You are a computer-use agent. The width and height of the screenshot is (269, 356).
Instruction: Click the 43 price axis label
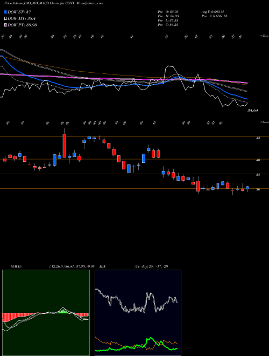258,138
